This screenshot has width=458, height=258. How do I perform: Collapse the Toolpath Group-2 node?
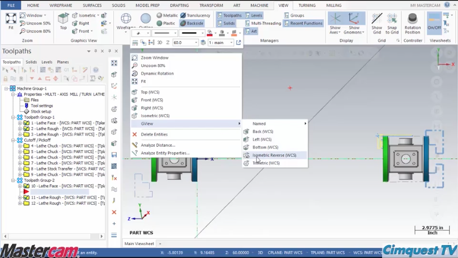click(13, 180)
